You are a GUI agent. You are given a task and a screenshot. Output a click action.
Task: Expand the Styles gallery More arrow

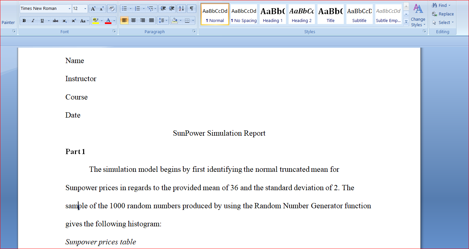[406, 22]
